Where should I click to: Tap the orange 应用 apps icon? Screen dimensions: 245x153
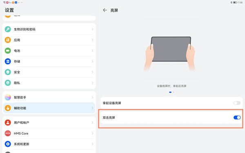coord(8,40)
